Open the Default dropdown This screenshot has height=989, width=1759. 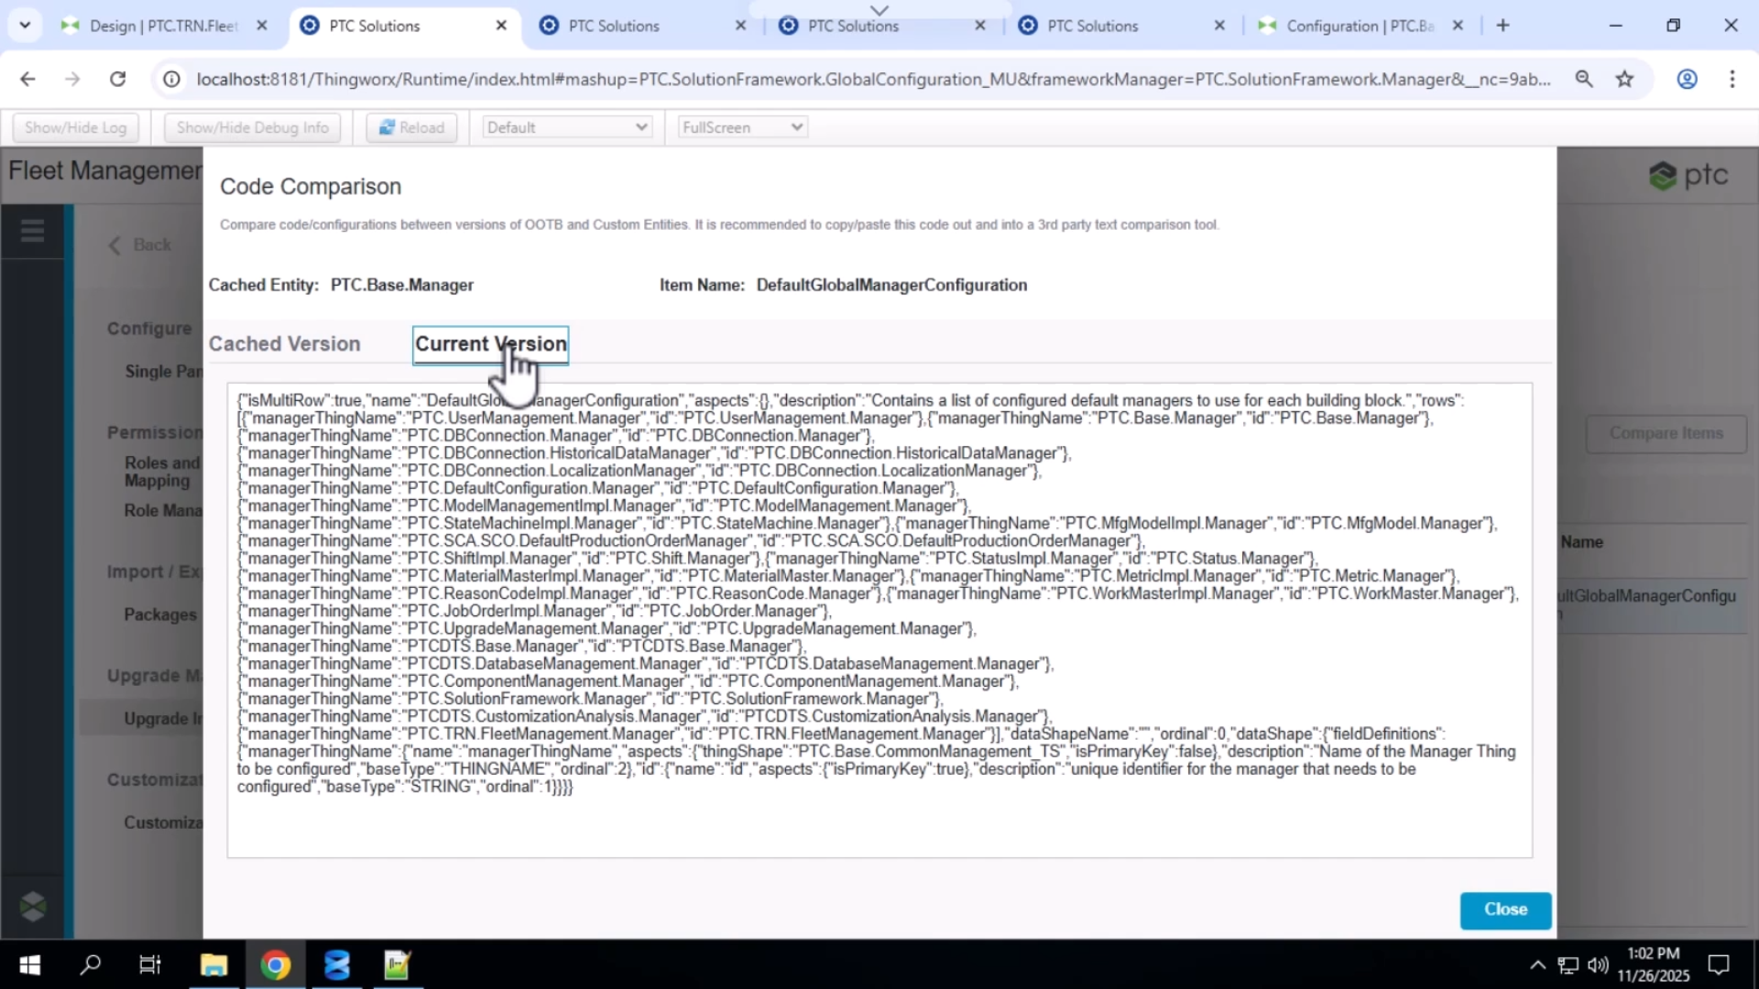[x=567, y=127]
